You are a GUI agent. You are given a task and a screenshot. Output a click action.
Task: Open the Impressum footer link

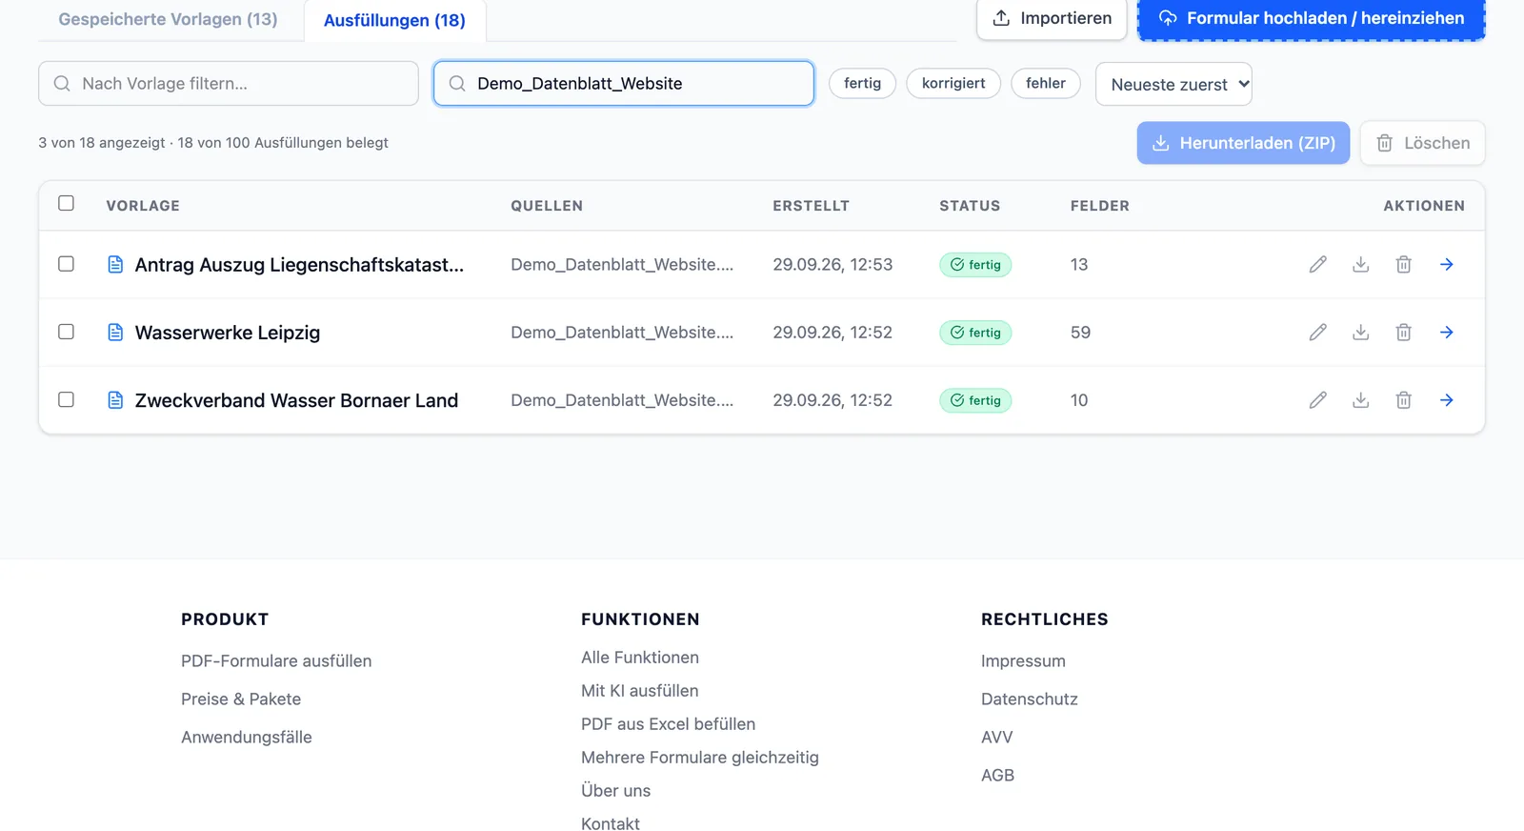tap(1023, 661)
